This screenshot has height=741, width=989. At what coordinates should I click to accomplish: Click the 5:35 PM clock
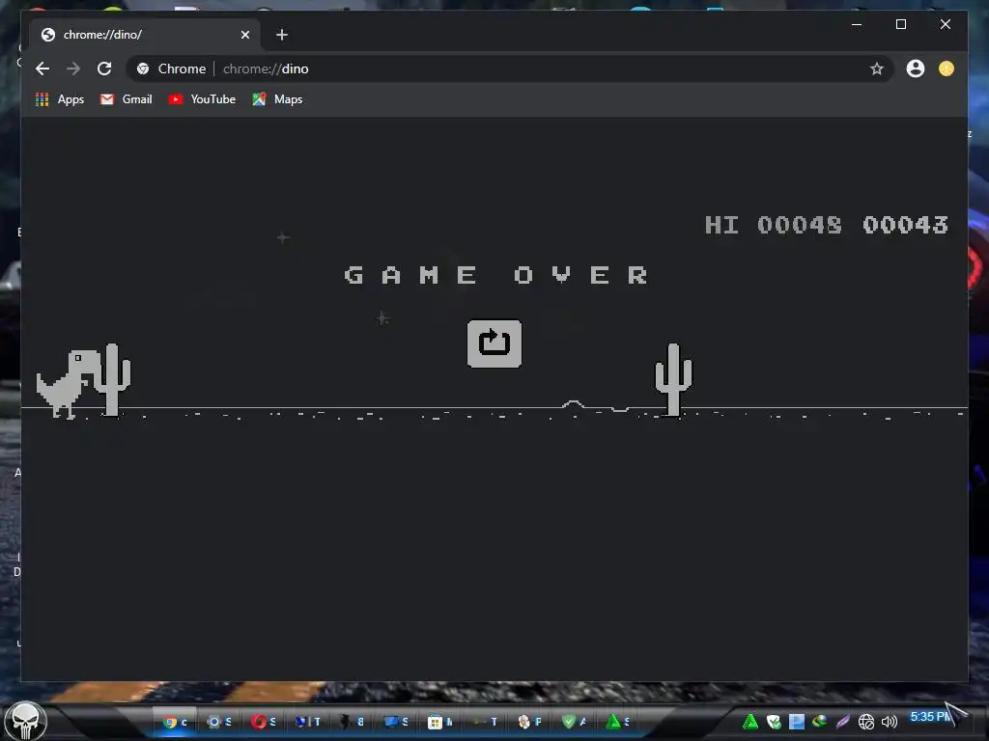point(931,717)
